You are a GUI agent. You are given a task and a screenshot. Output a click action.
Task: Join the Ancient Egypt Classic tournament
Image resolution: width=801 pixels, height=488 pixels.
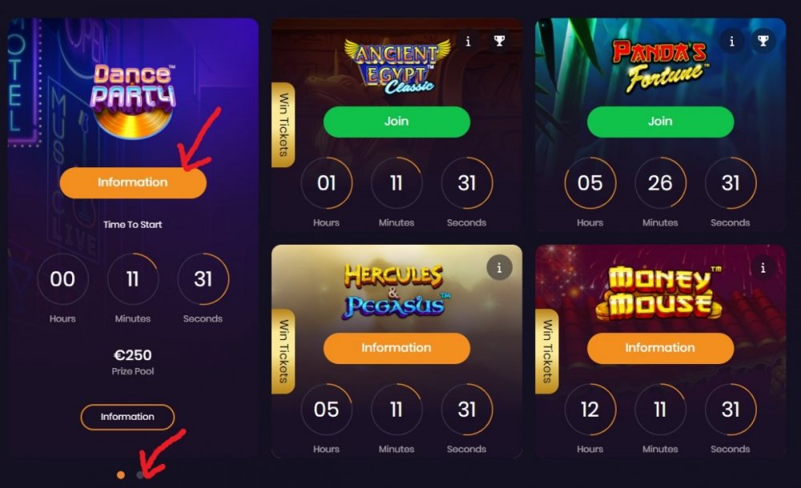click(x=396, y=122)
